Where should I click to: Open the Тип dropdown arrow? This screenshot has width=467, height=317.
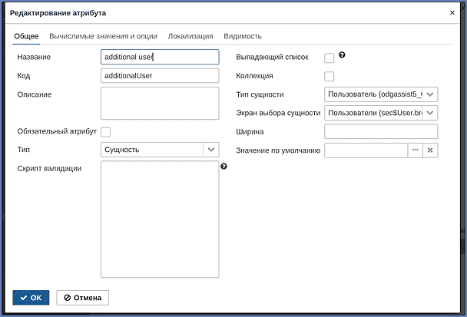pos(211,150)
